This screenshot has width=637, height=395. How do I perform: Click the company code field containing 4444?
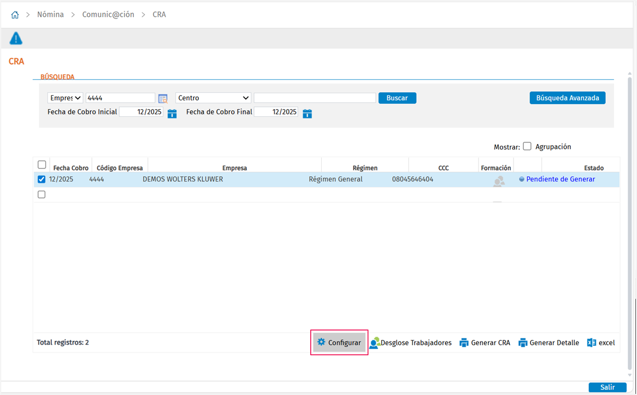120,98
